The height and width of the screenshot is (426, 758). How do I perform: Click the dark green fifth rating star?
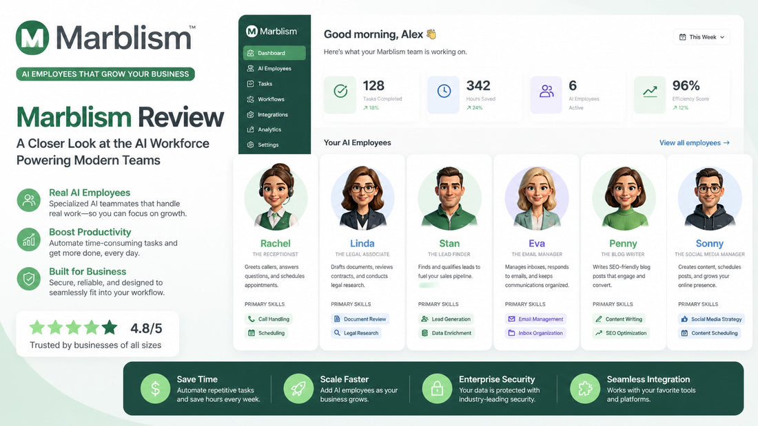(110, 328)
